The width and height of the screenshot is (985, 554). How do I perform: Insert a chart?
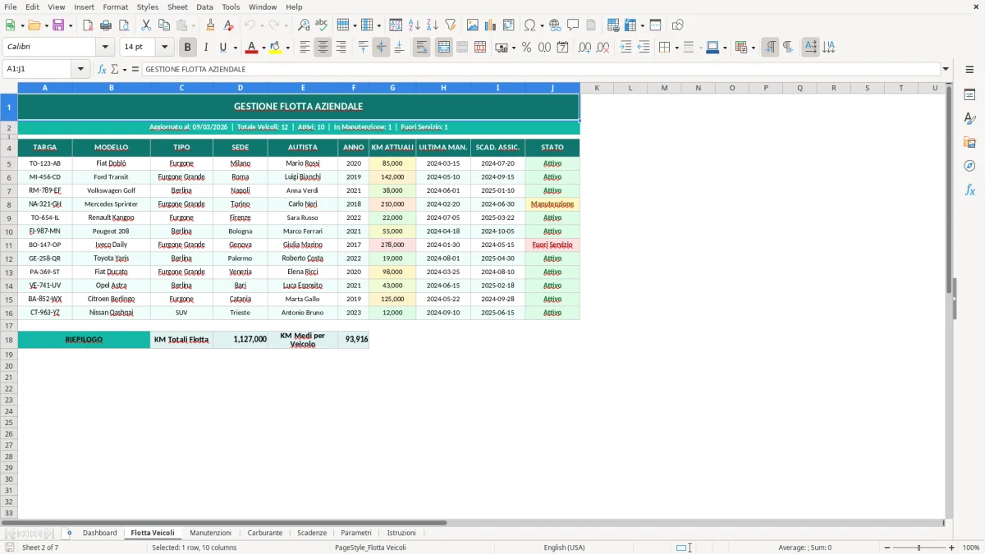tap(491, 25)
